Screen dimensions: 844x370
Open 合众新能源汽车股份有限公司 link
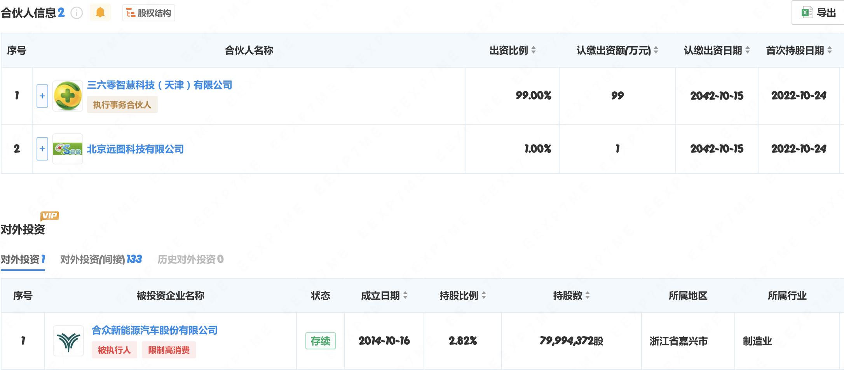pos(154,330)
